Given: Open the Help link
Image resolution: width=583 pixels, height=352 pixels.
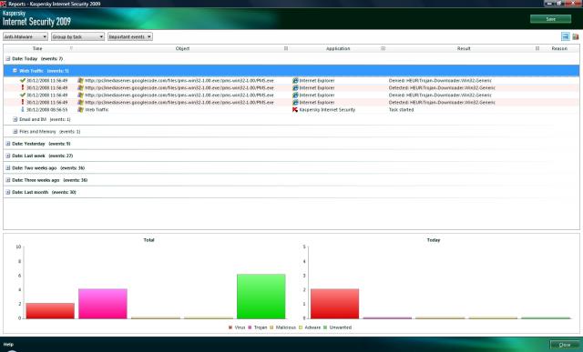Looking at the screenshot, I should pyautogui.click(x=8, y=344).
